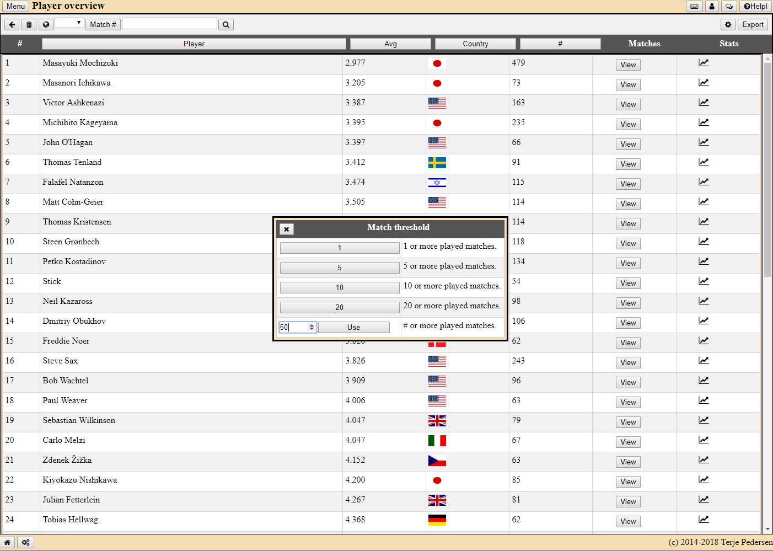Screen dimensions: 773x551
Task: Click the user profile icon
Action: pos(712,7)
